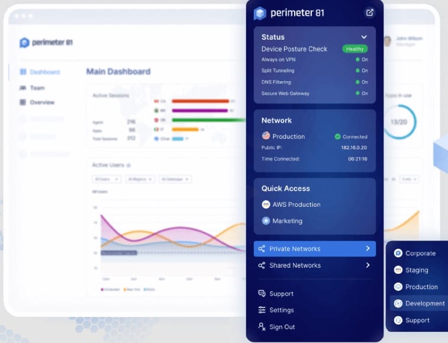Screen dimensions: 448x343
Task: Click the green Connected checkmark icon
Action: pos(337,137)
